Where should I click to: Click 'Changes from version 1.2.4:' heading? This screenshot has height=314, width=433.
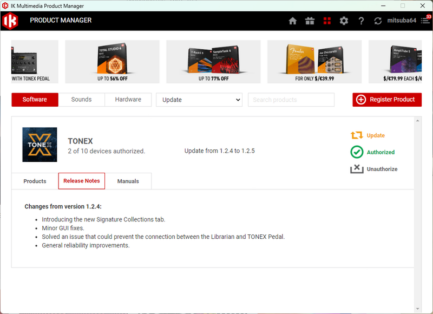63,207
